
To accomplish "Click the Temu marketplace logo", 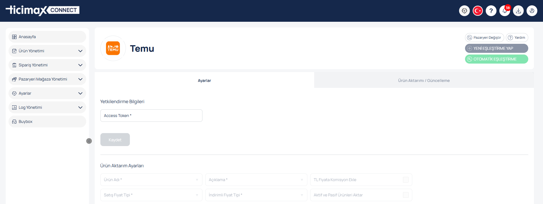I will tap(113, 48).
